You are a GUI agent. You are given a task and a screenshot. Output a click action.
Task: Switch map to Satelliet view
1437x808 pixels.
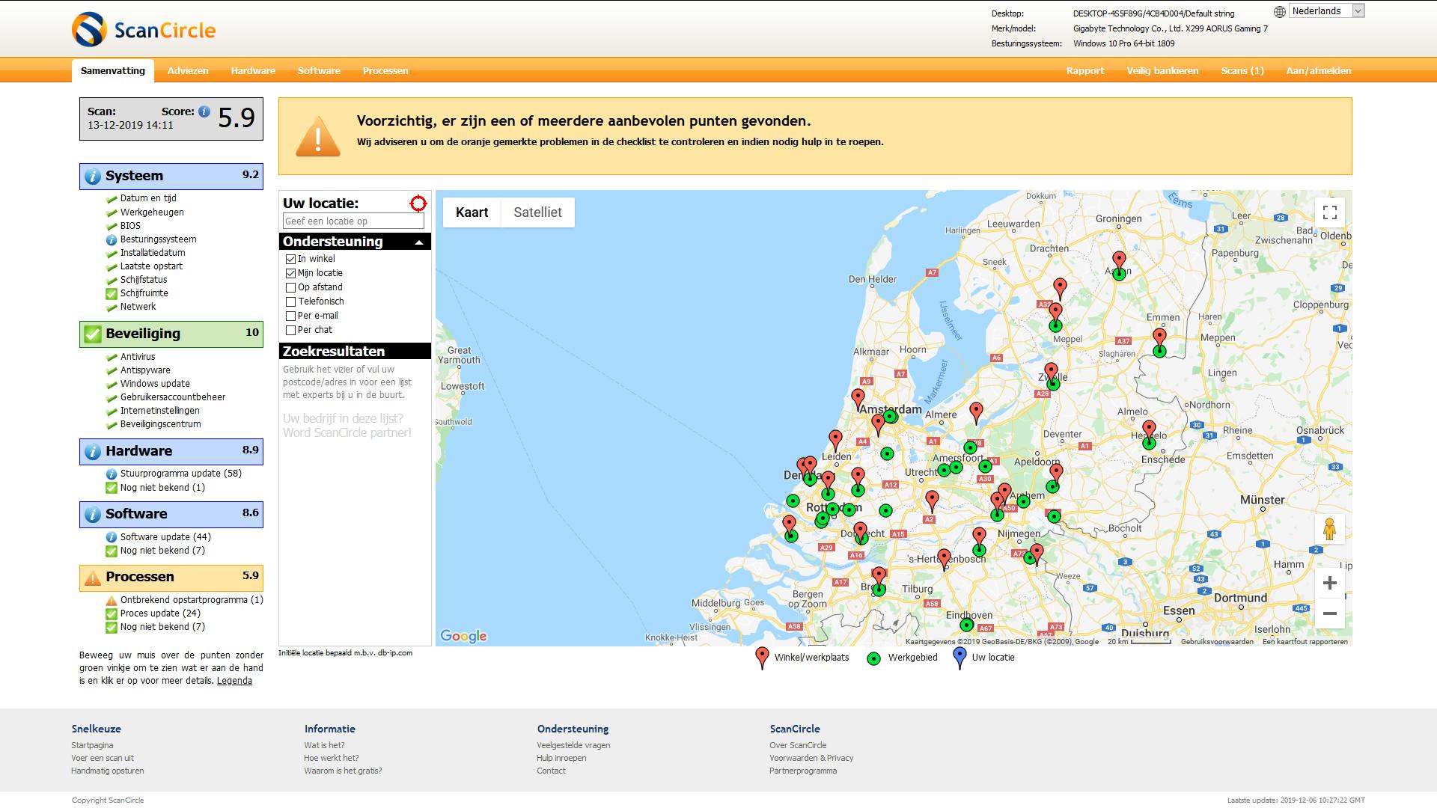click(537, 212)
